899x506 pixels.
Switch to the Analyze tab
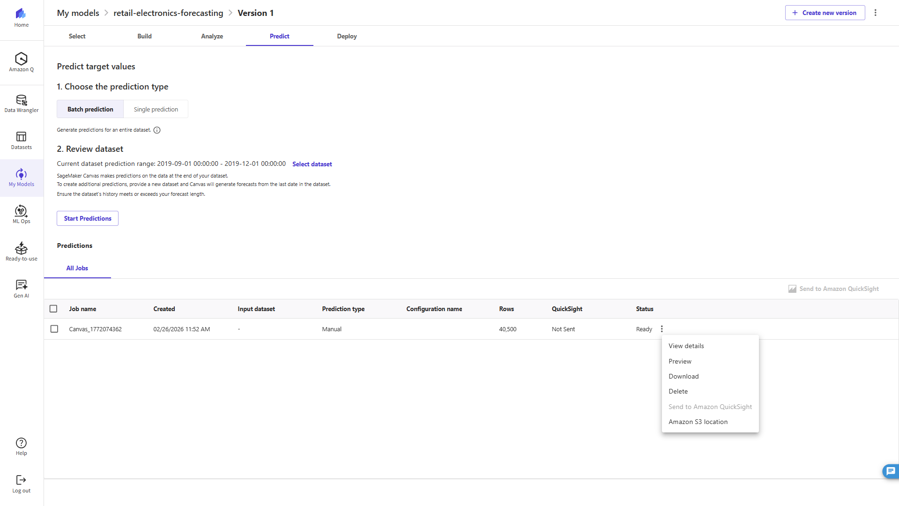tap(212, 36)
